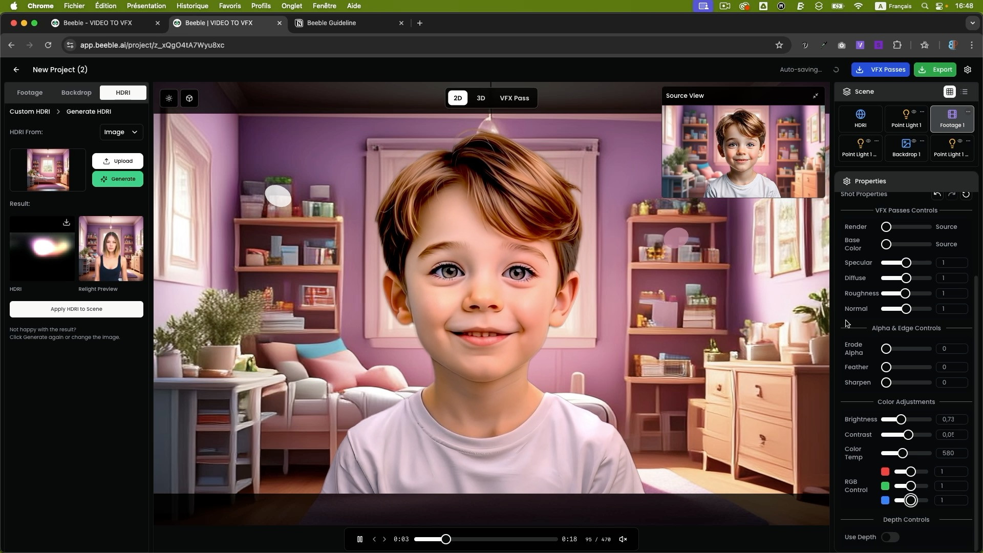Click the red RGB Control color swatch

(x=885, y=472)
